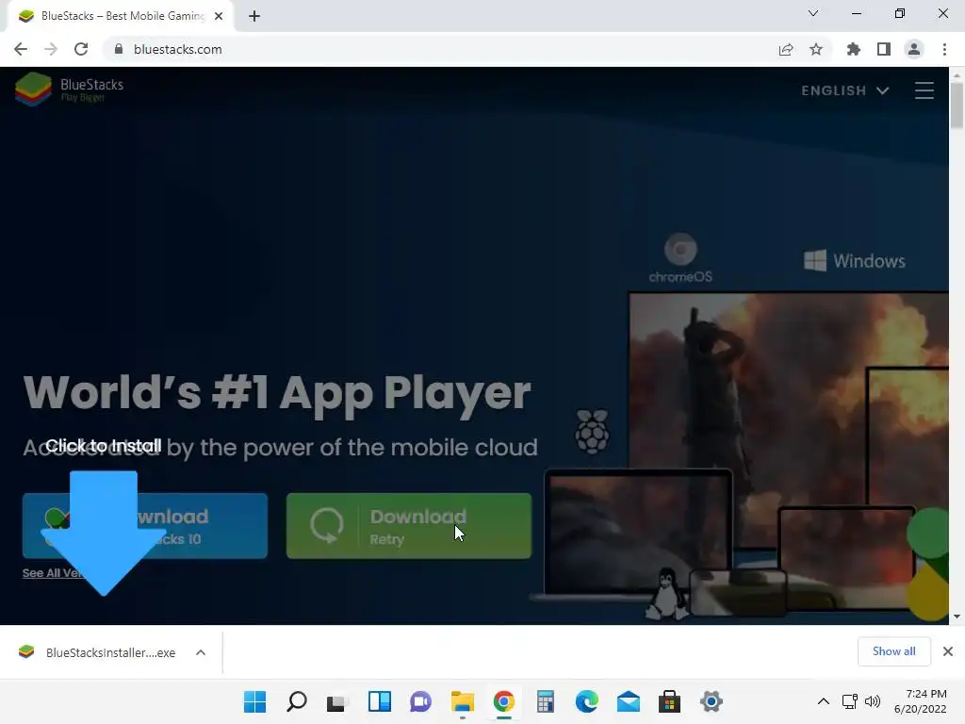Viewport: 965px width, 724px height.
Task: Open the Chrome profile avatar menu
Action: (914, 49)
